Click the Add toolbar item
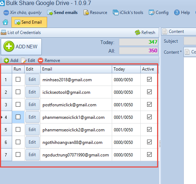The height and width of the screenshot is (184, 196). coord(11,60)
